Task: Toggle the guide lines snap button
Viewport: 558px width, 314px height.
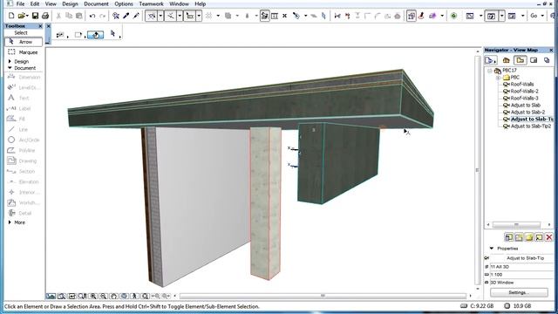Action: [151, 16]
